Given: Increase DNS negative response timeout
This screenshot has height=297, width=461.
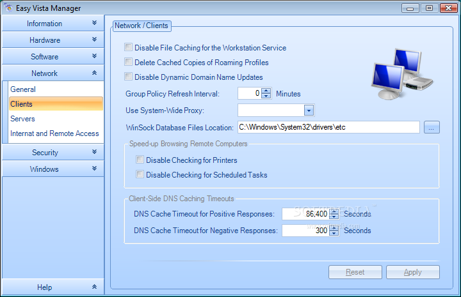Looking at the screenshot, I should pos(334,228).
